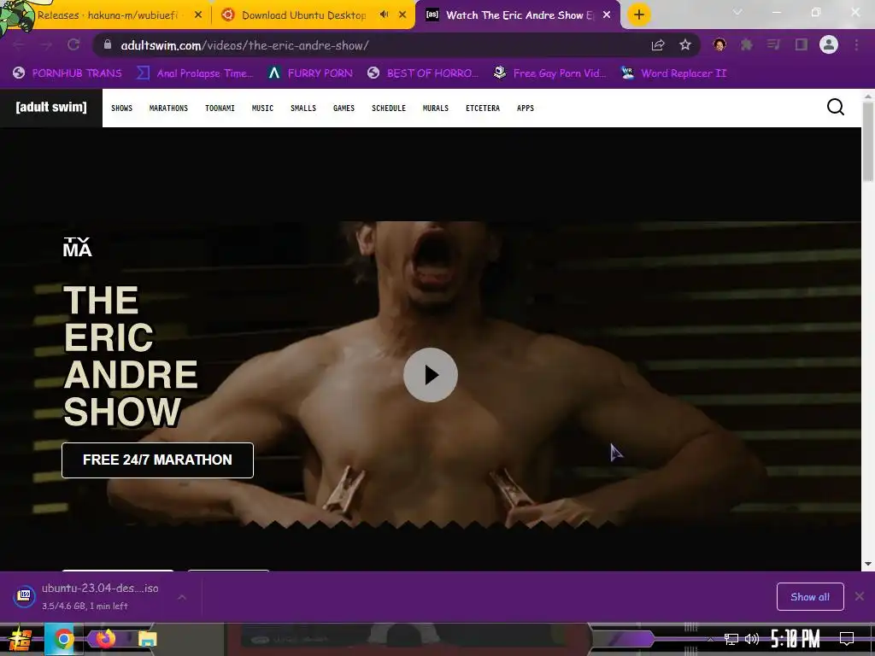Go forward one page

(x=46, y=44)
